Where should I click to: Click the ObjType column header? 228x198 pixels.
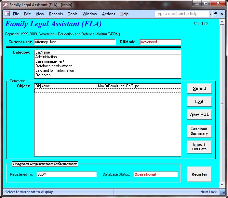pyautogui.click(x=153, y=86)
